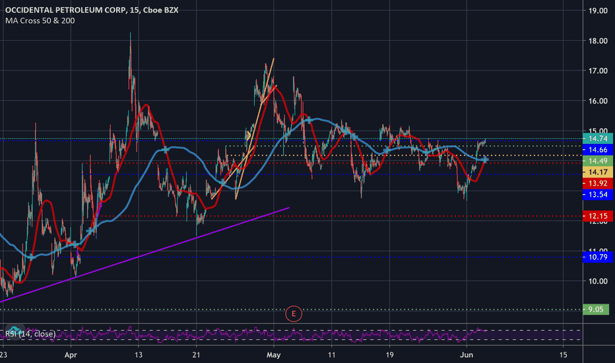Select the 'RSI (14, close)' indicator label
This screenshot has width=615, height=363.
tap(30, 334)
